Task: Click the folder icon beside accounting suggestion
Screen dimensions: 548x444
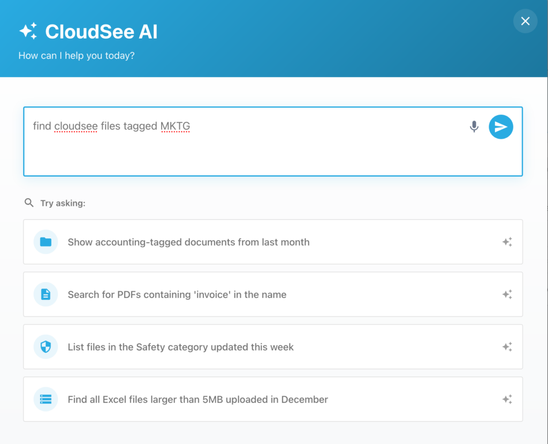Action: coord(45,242)
